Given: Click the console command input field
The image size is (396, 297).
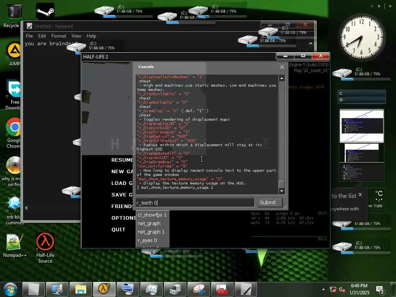Looking at the screenshot, I should [x=195, y=203].
